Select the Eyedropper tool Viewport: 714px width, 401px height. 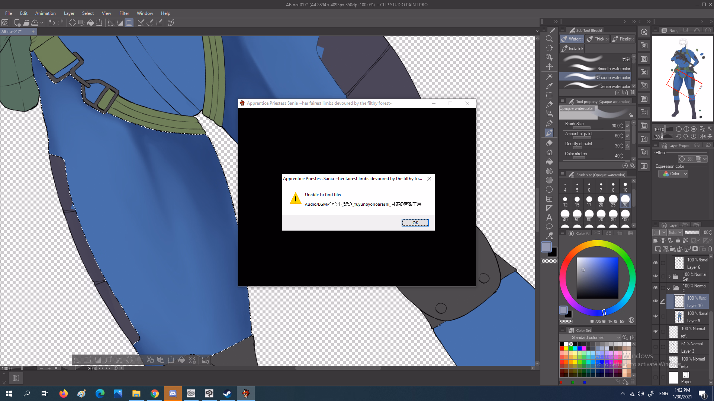tap(549, 86)
